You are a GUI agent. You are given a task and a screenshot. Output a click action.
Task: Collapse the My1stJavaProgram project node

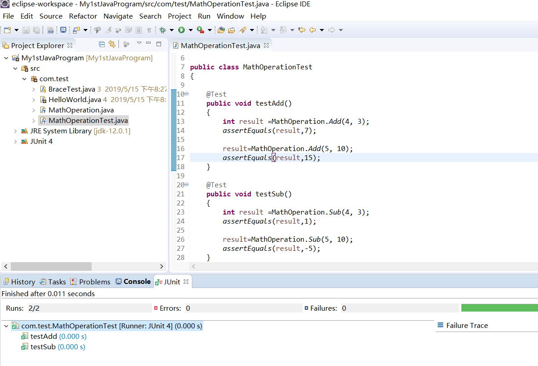click(x=6, y=58)
